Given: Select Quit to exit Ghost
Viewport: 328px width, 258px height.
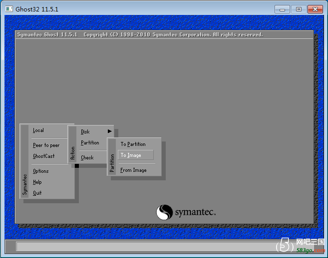Looking at the screenshot, I should tap(37, 193).
